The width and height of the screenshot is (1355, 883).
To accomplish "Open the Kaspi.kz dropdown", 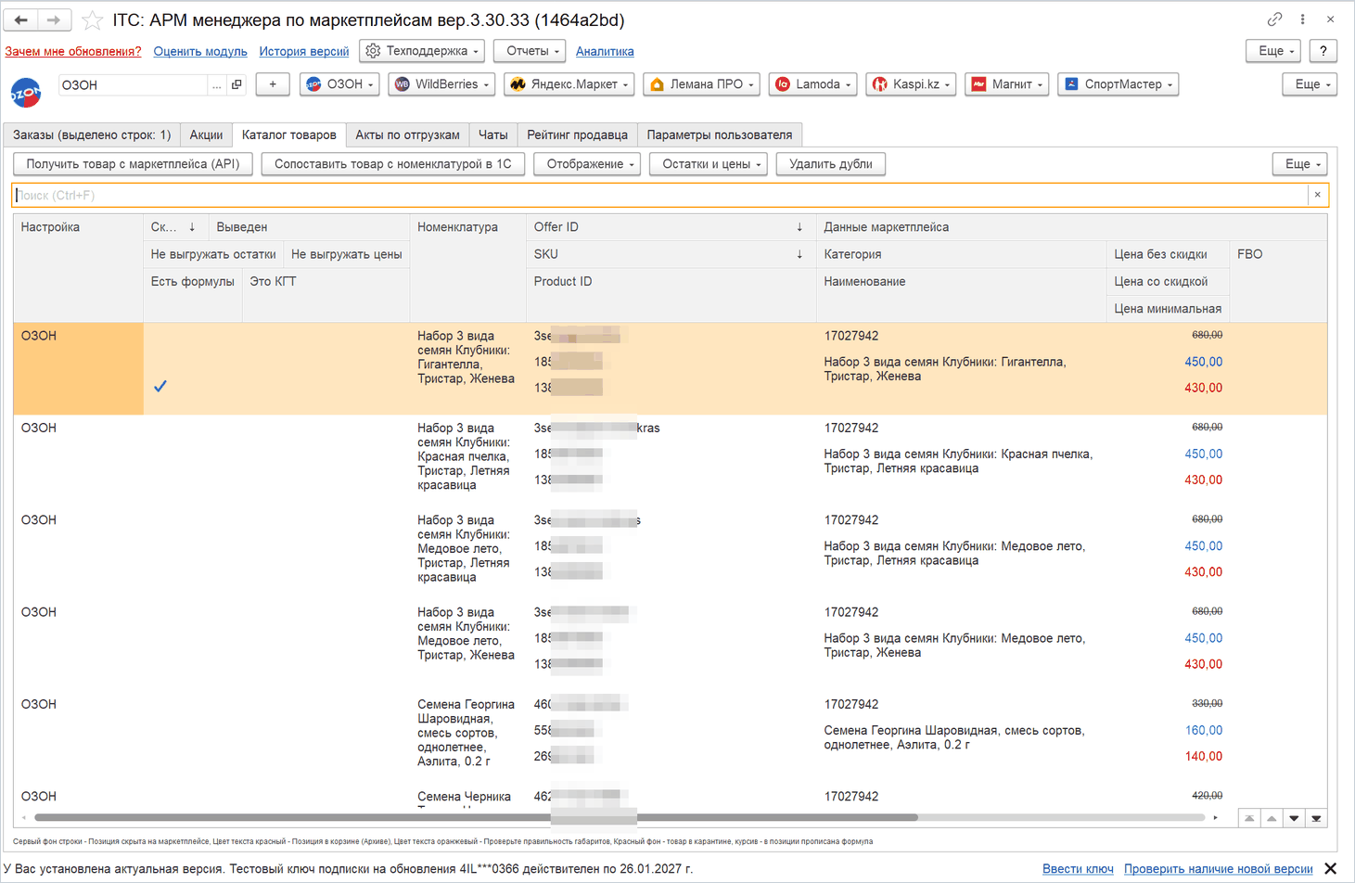I will [x=911, y=84].
